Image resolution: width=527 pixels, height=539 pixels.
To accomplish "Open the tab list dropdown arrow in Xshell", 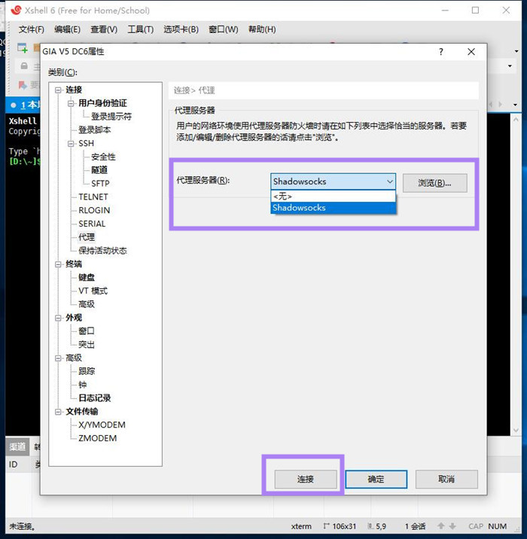I will pos(515,105).
